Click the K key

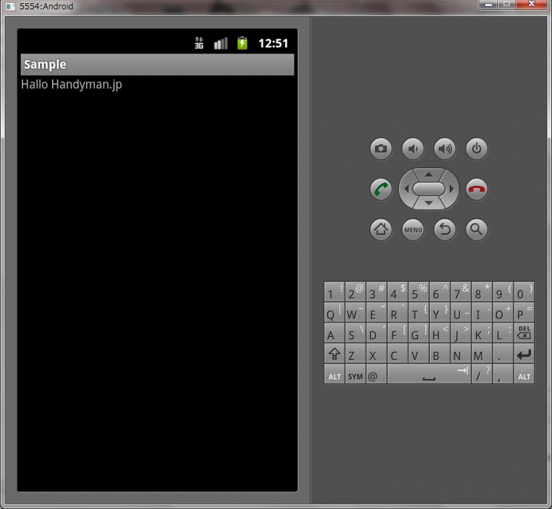[x=482, y=333]
